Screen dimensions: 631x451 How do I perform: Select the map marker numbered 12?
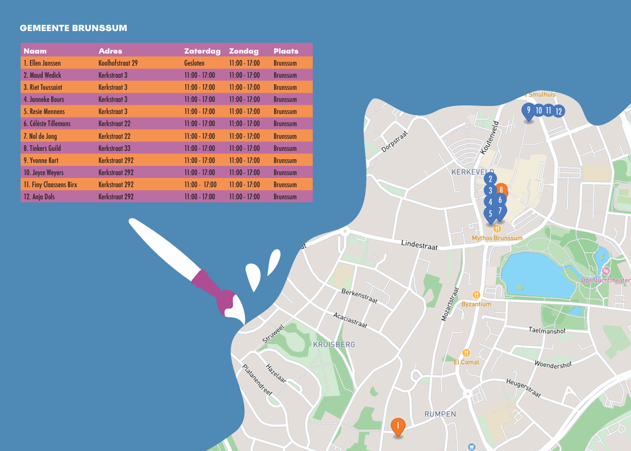pyautogui.click(x=558, y=111)
